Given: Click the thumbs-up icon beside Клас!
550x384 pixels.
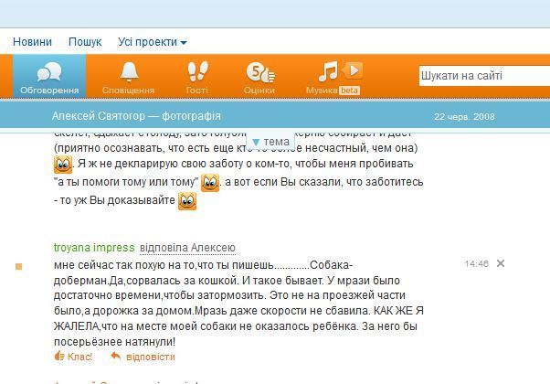Looking at the screenshot, I should coord(59,357).
